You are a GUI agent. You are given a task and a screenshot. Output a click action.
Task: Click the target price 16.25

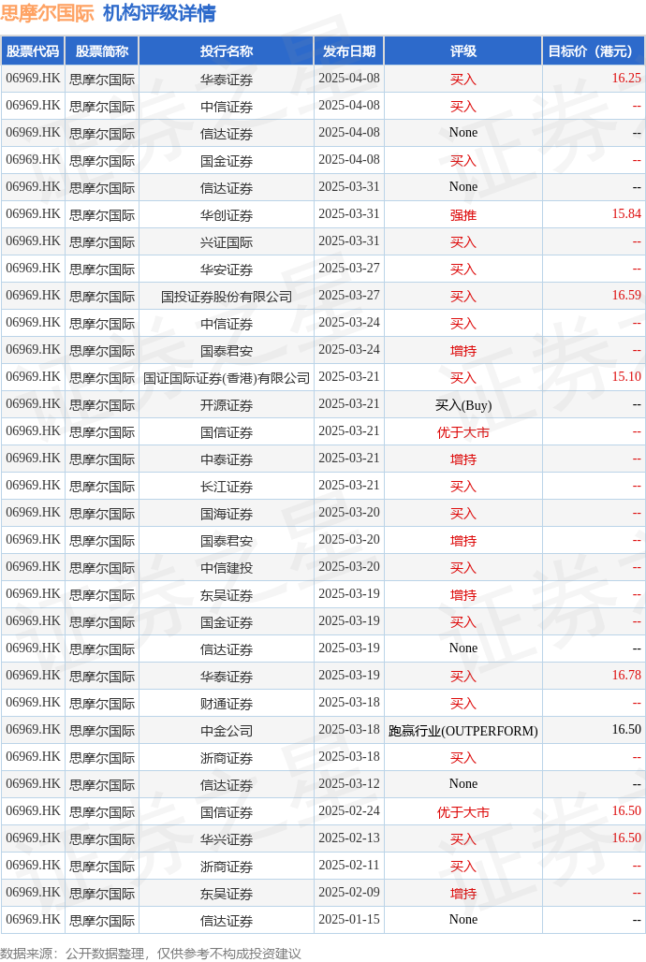[626, 79]
